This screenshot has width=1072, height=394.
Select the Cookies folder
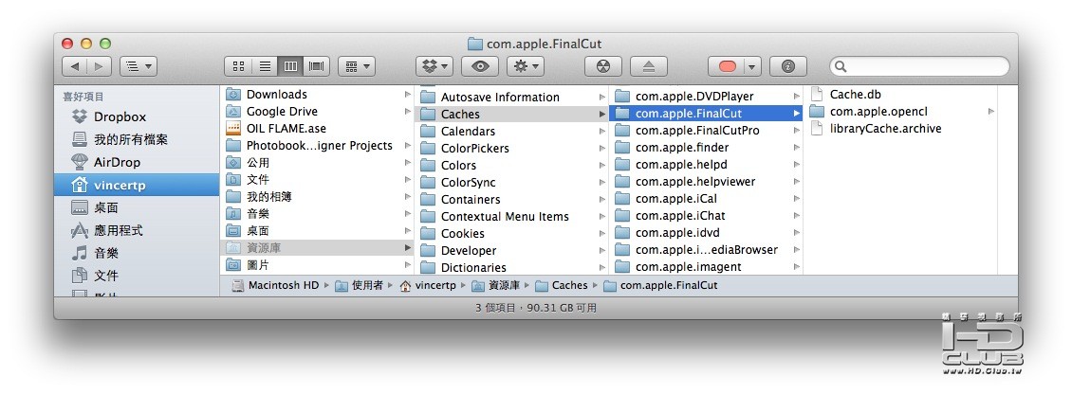click(x=512, y=234)
